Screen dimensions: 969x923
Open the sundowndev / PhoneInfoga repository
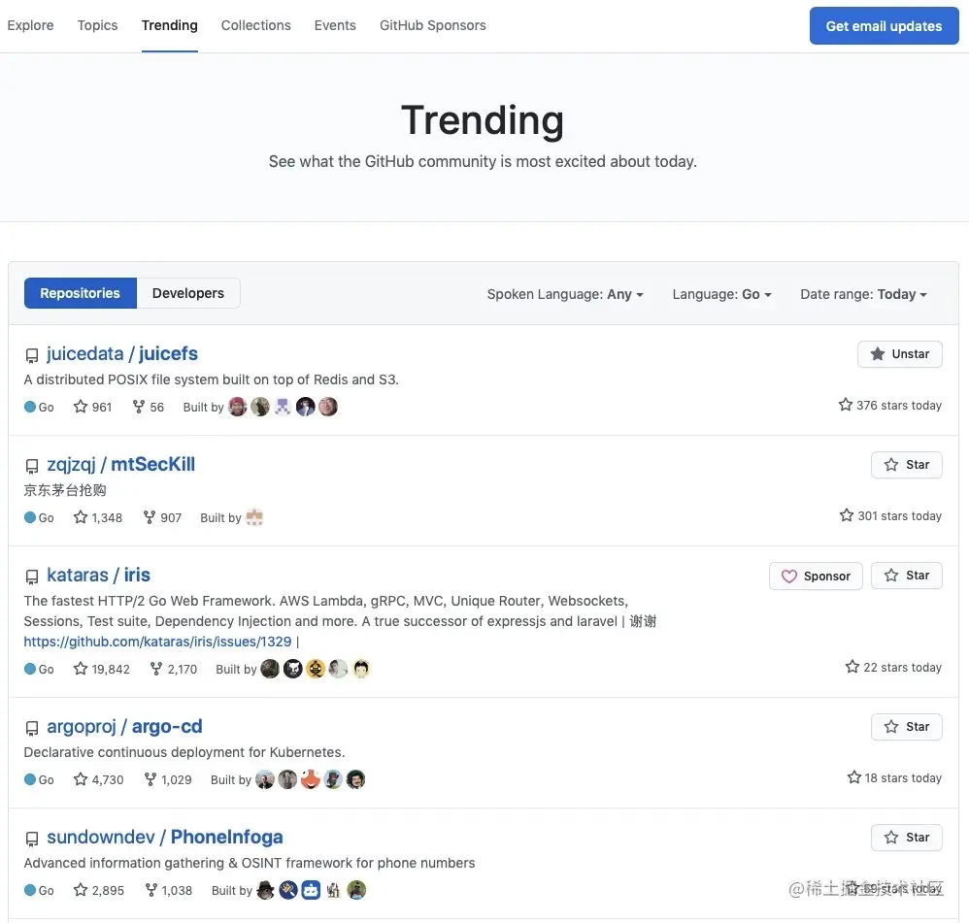pyautogui.click(x=164, y=837)
